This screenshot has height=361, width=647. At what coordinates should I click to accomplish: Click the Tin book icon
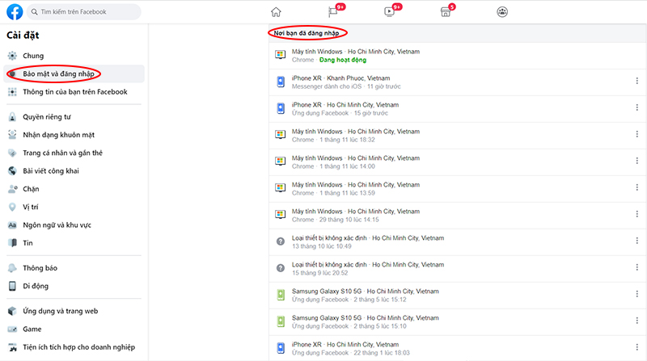(x=12, y=243)
